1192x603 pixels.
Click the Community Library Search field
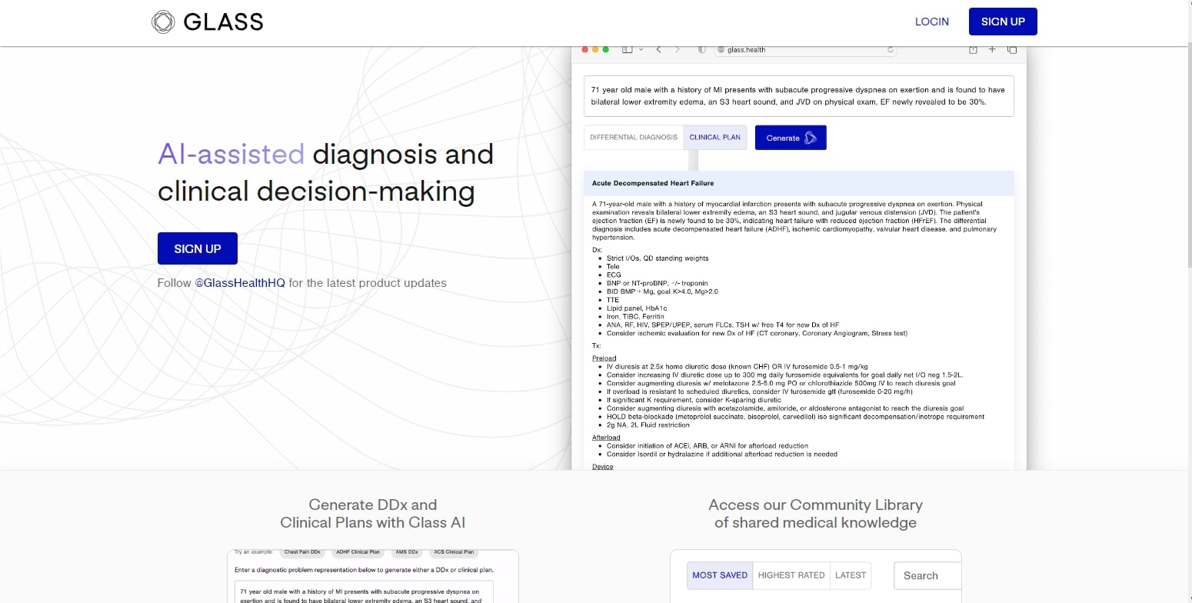927,575
